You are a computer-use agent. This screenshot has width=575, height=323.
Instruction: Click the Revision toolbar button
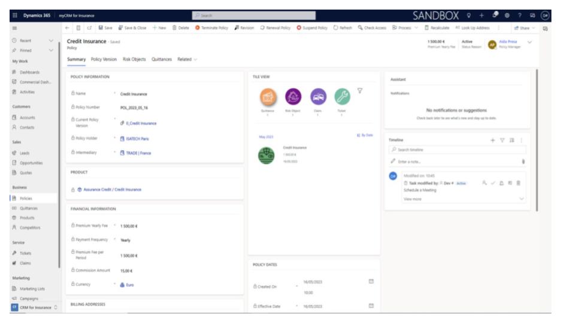(x=244, y=28)
